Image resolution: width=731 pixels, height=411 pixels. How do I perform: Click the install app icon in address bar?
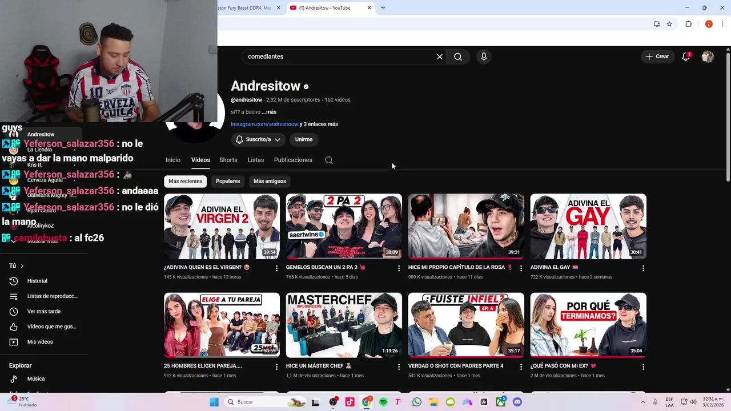pyautogui.click(x=657, y=24)
